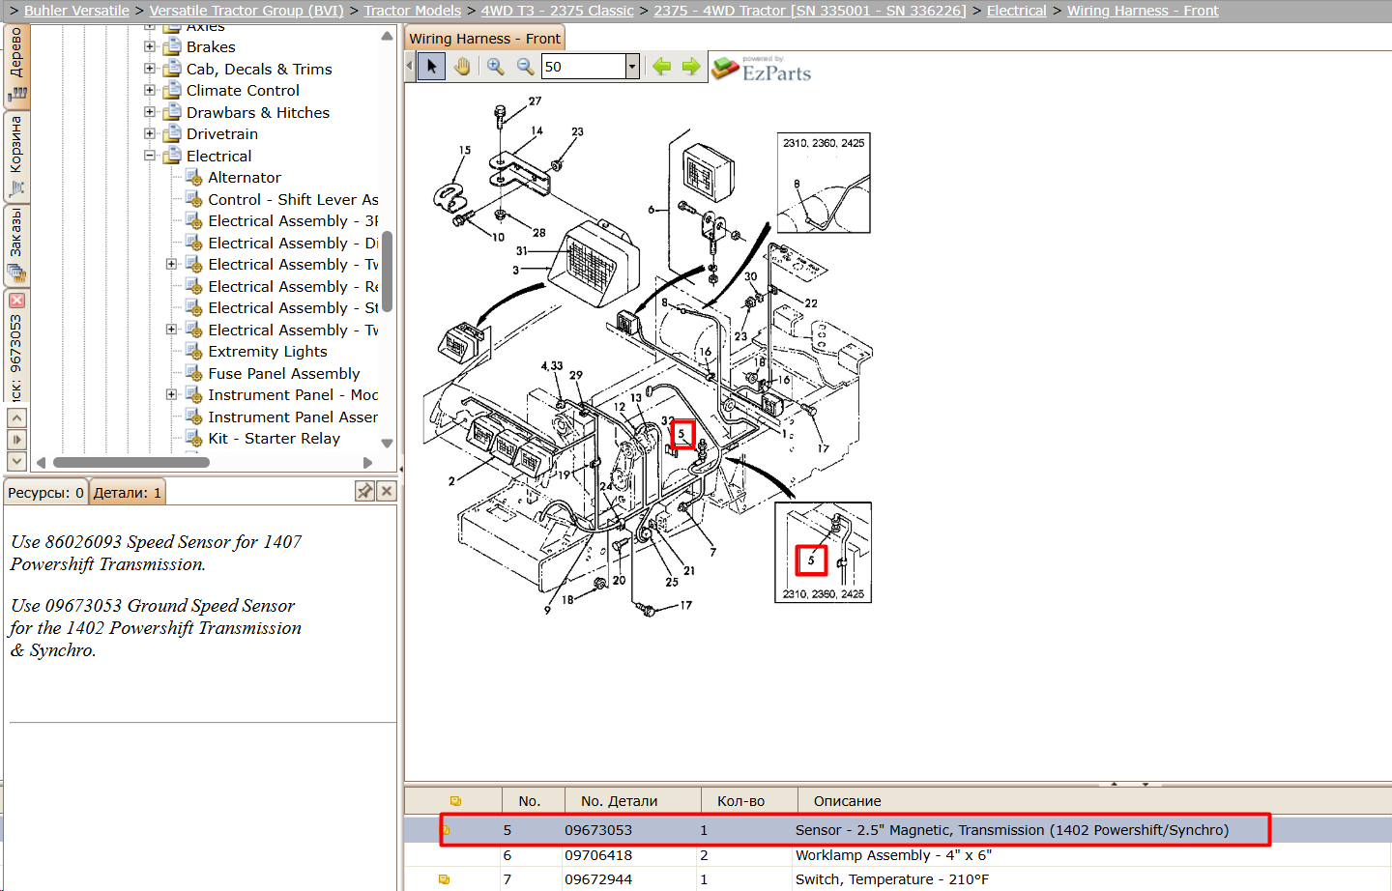Click the Fuse Panel Assembly icon

[x=193, y=373]
